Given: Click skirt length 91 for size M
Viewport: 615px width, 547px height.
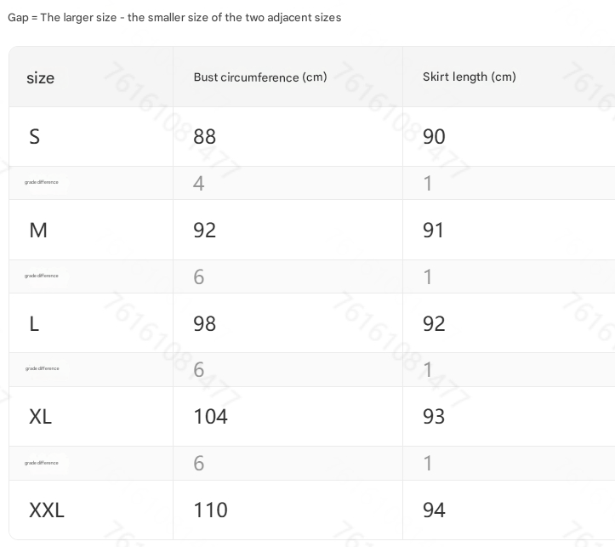Looking at the screenshot, I should (x=433, y=230).
